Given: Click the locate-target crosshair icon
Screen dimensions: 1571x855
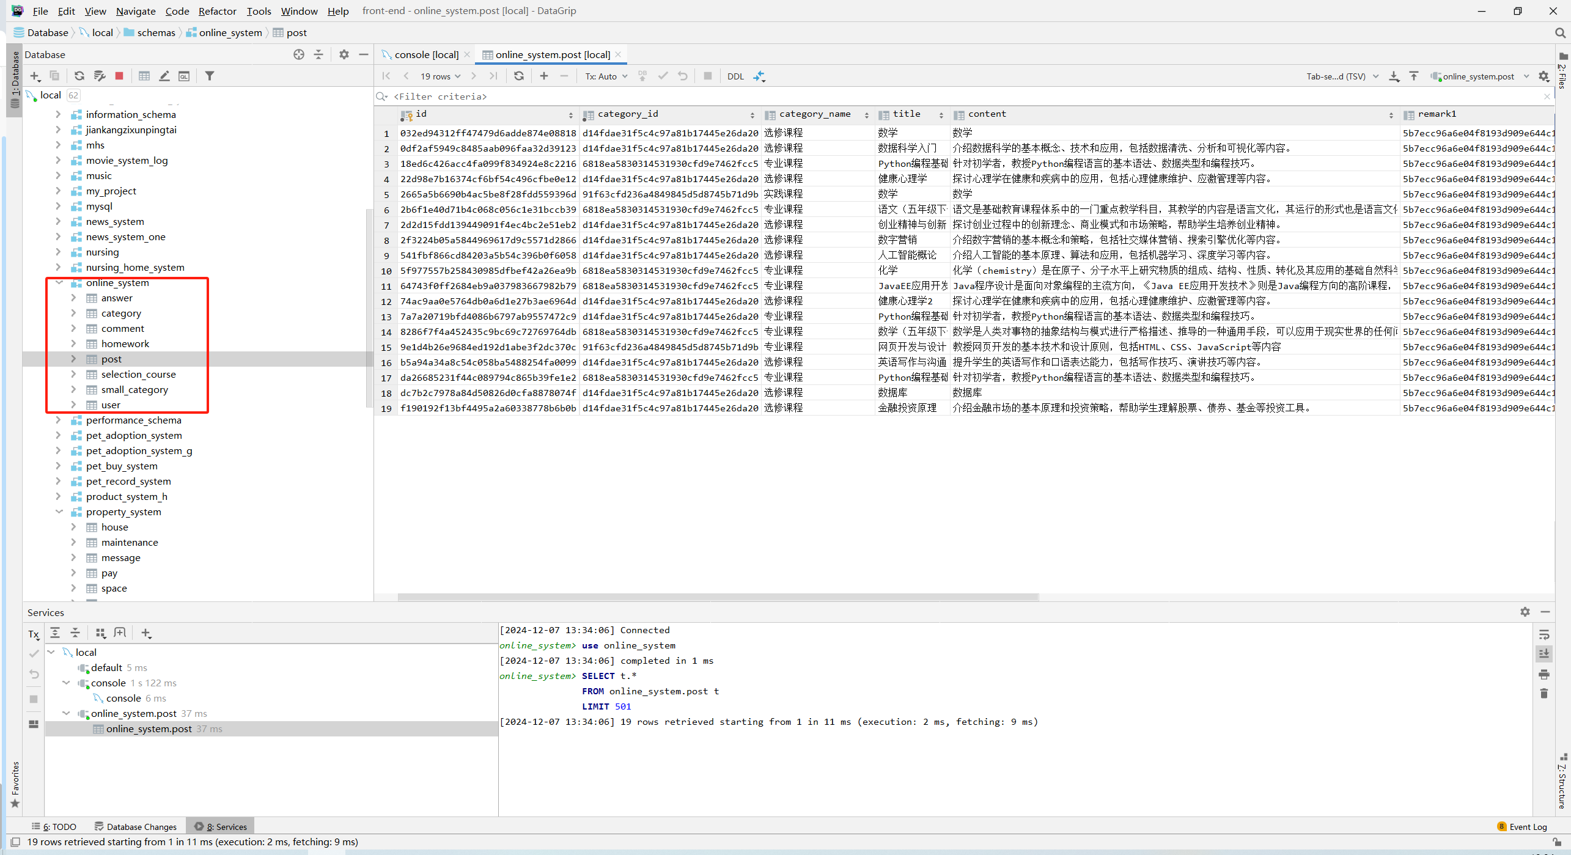Looking at the screenshot, I should tap(299, 54).
